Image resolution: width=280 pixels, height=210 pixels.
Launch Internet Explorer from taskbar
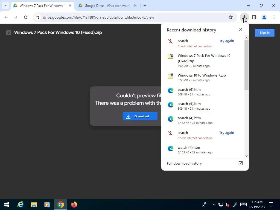click(21, 205)
